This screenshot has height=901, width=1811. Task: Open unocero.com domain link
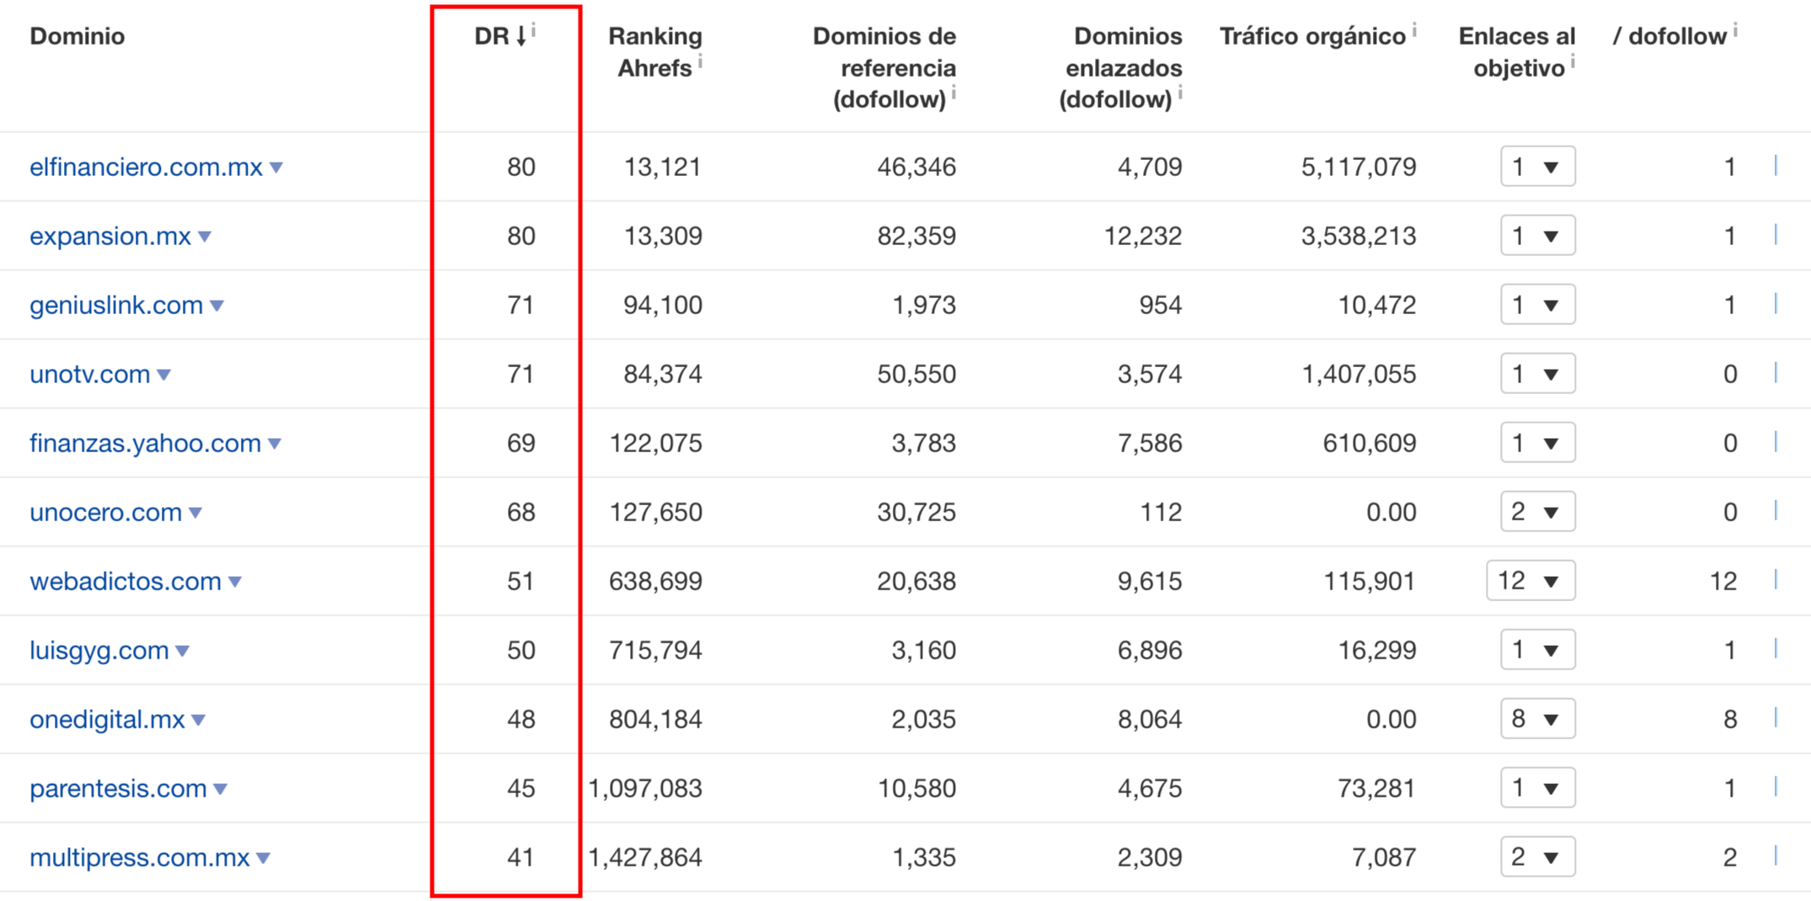(x=106, y=512)
